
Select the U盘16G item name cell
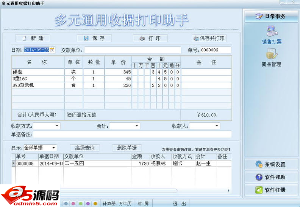38,79
